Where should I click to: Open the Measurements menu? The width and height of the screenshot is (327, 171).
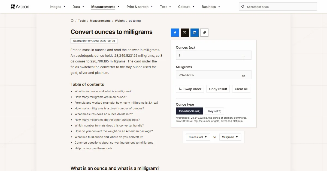[x=105, y=7]
